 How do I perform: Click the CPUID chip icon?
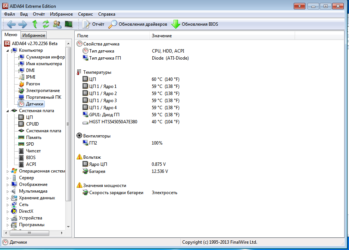click(x=21, y=124)
